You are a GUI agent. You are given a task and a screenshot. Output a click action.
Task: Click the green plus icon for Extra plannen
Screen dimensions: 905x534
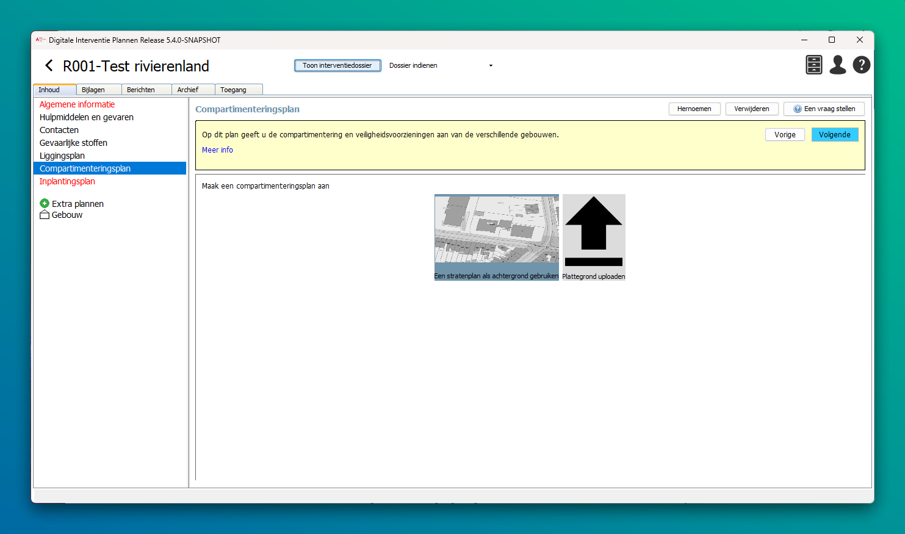45,203
